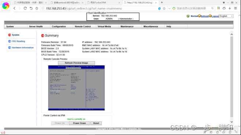The width and height of the screenshot is (241, 135).
Task: Click the blue shield icon in address bar
Action: pyautogui.click(x=160, y=8)
